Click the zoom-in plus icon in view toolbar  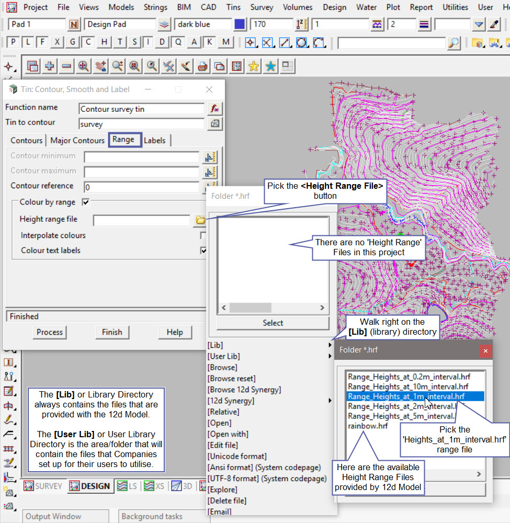click(x=50, y=66)
